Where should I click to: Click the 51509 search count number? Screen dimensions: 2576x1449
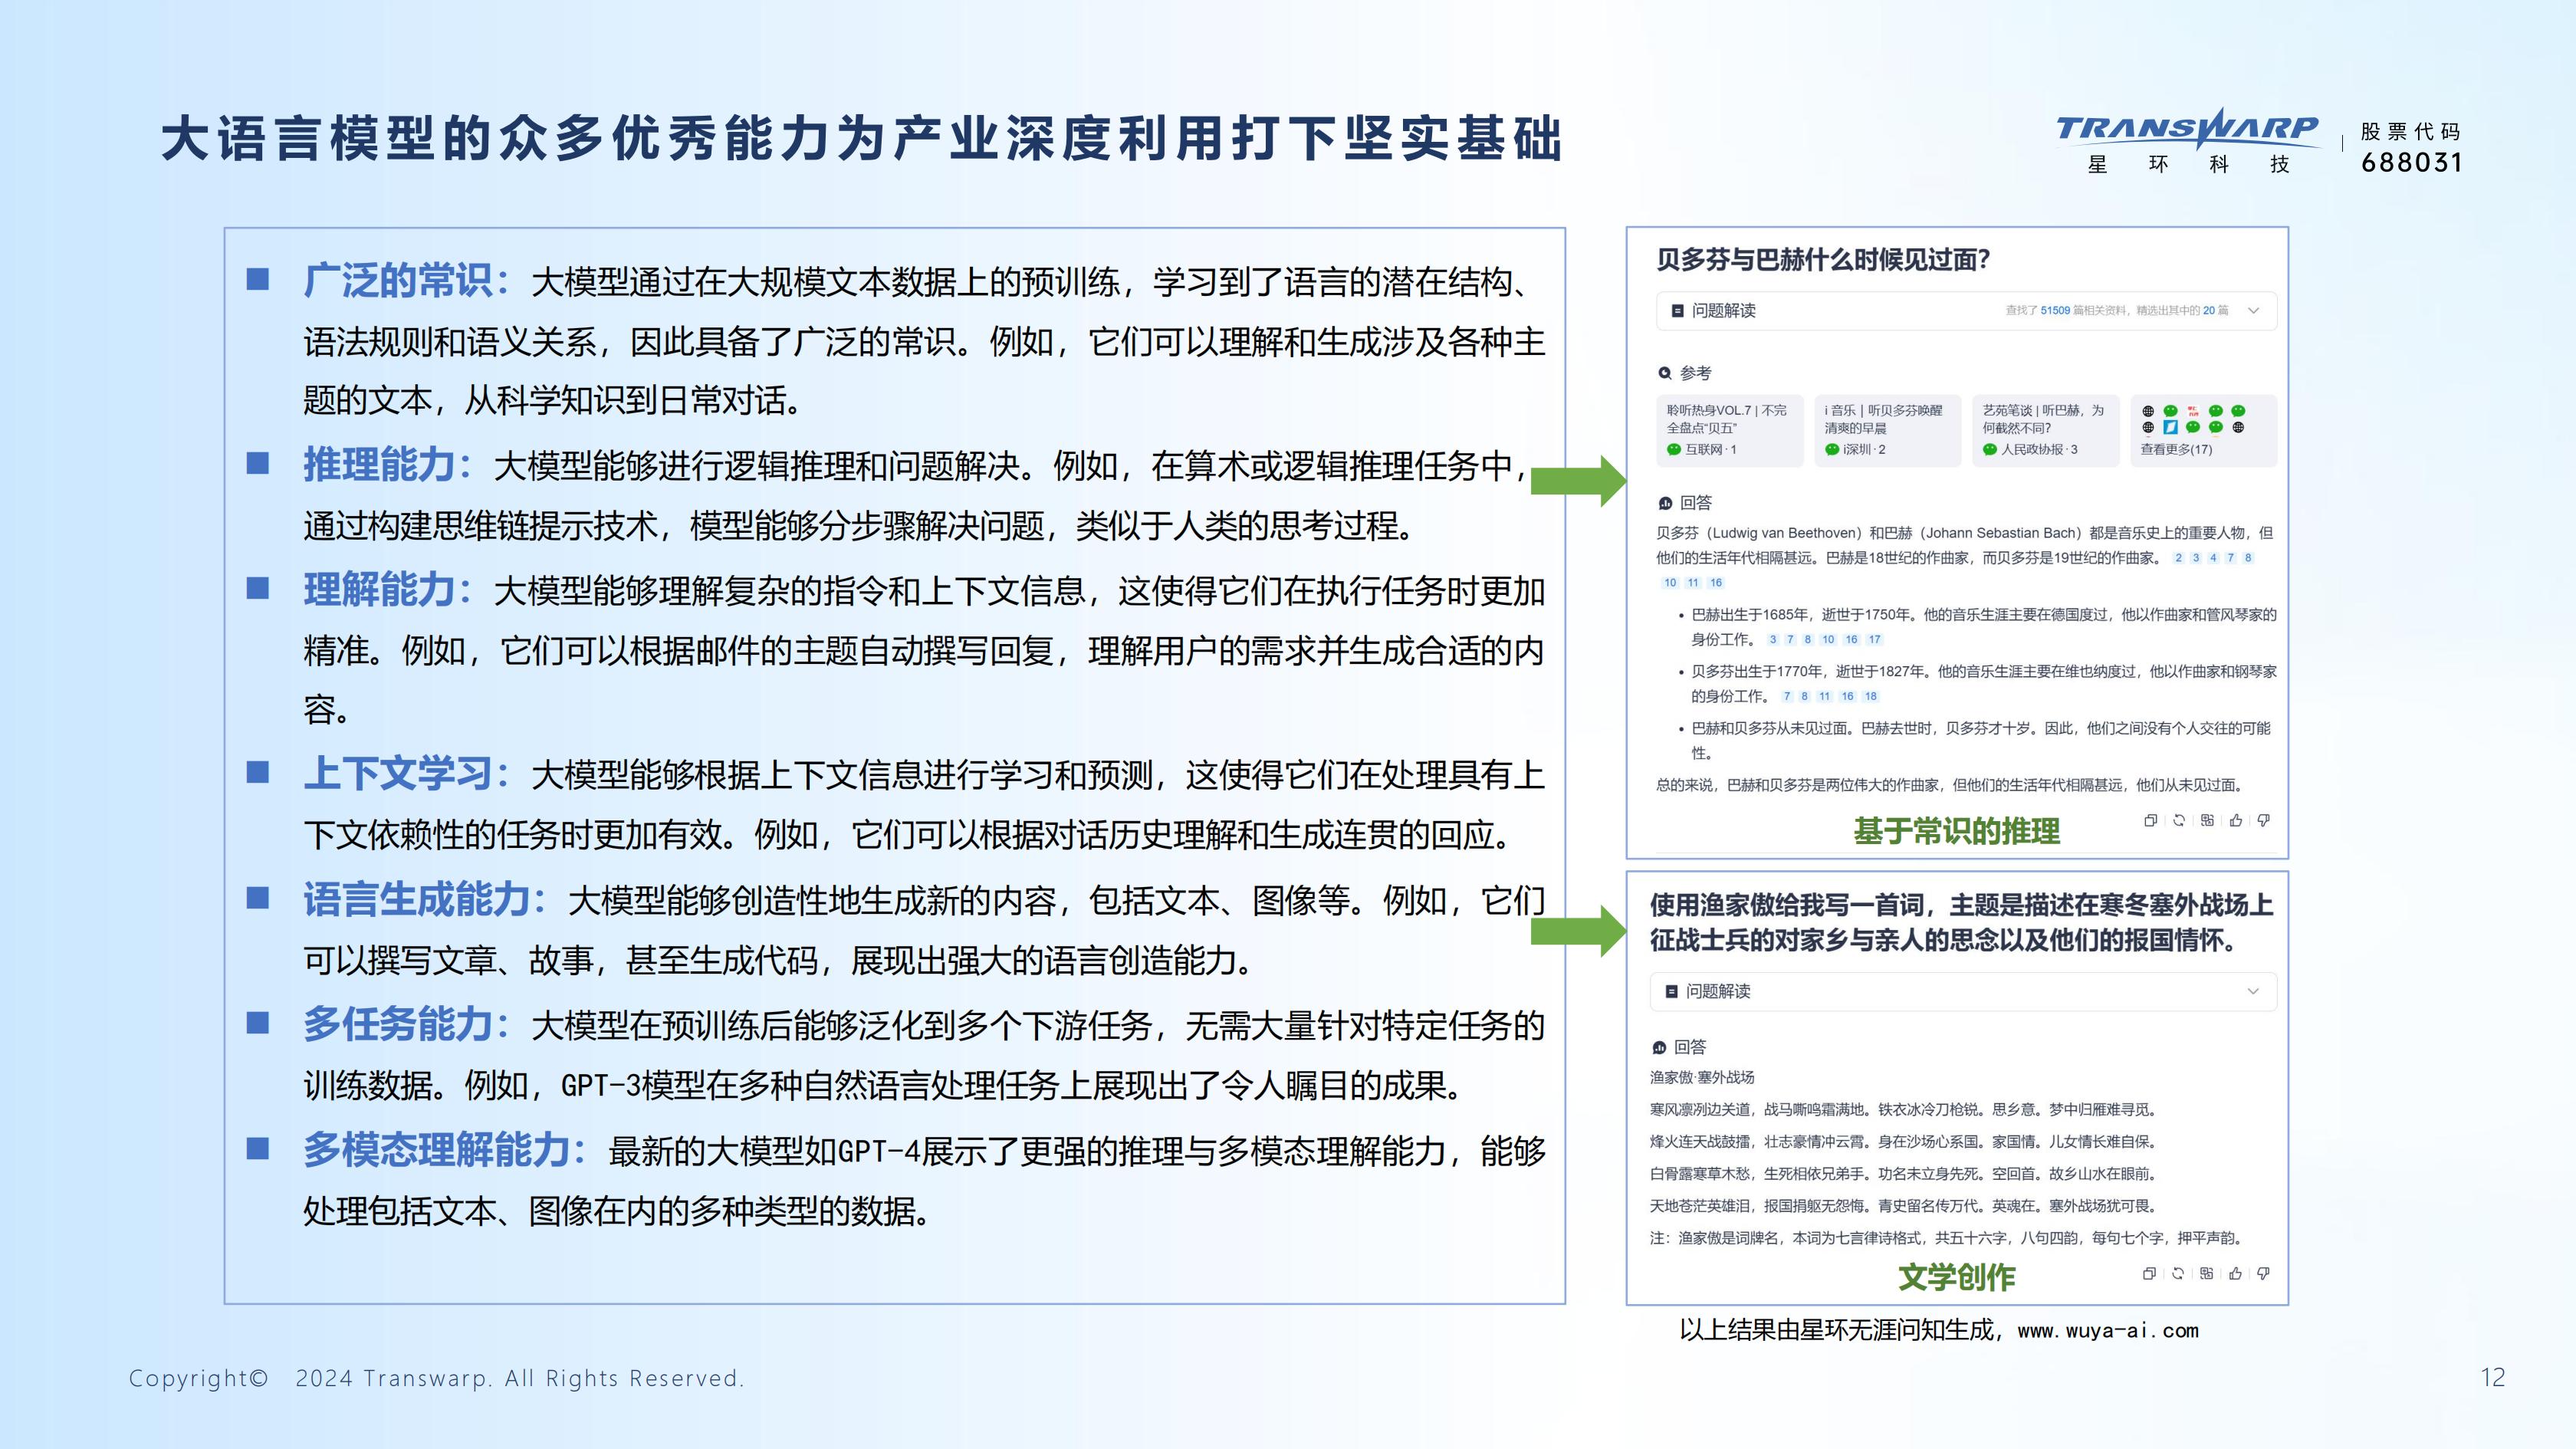(2055, 311)
